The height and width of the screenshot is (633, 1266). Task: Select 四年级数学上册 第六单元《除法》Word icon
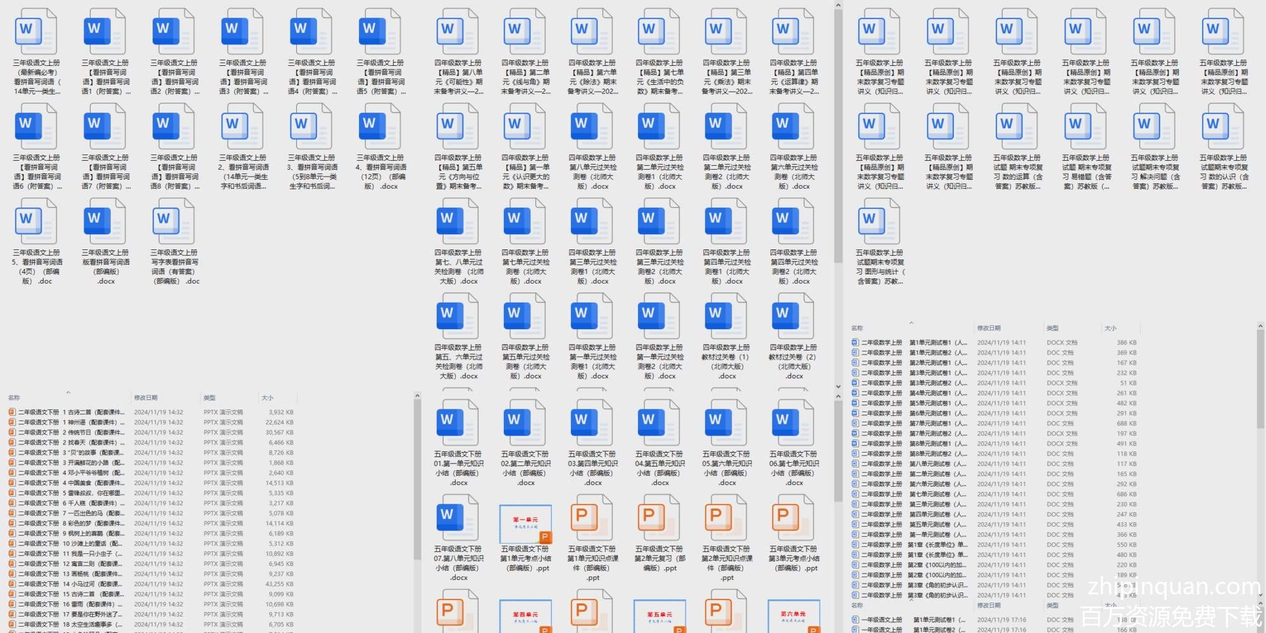pyautogui.click(x=592, y=32)
